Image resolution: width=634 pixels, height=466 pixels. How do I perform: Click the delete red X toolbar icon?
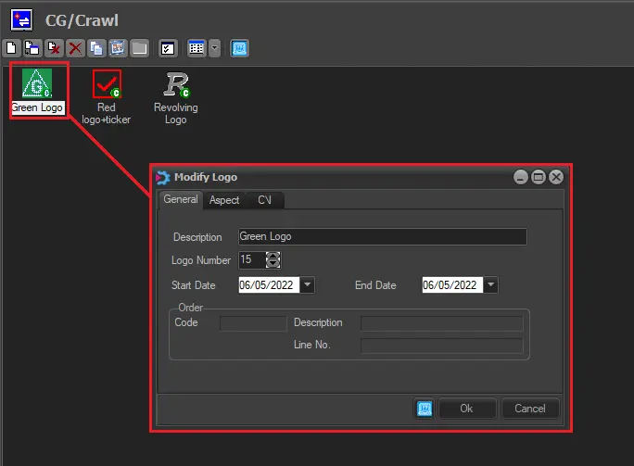[x=75, y=47]
